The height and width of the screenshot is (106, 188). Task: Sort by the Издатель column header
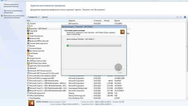point(80,21)
